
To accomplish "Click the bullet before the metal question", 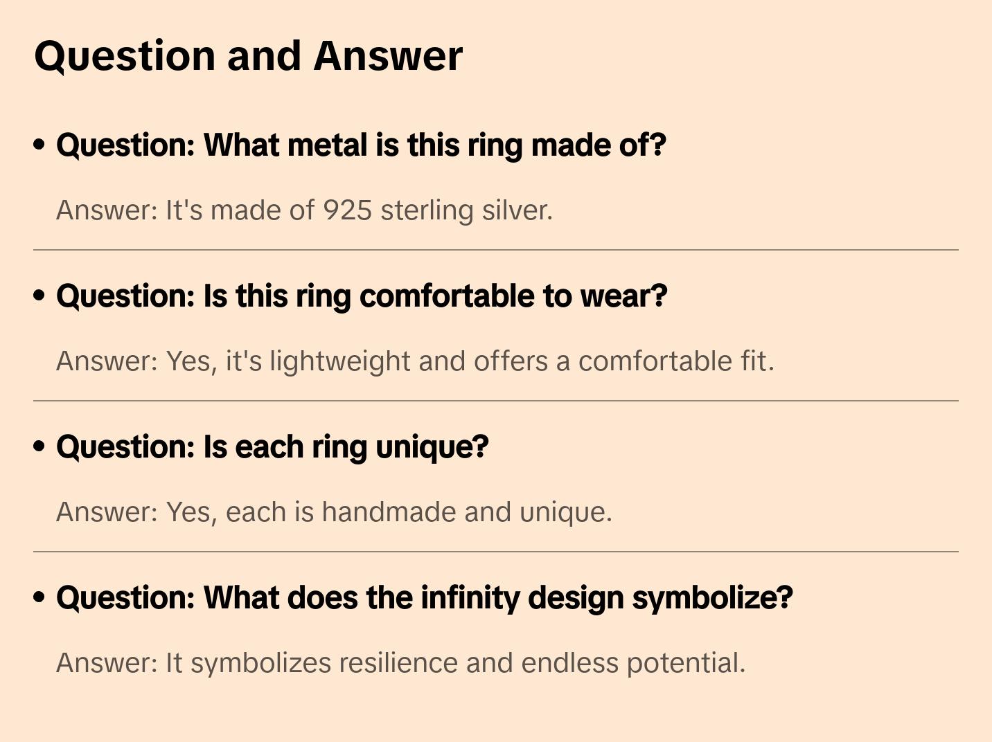I will (39, 145).
